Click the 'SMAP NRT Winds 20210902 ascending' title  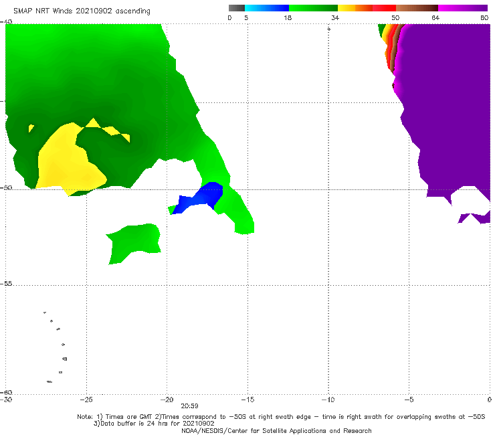82,11
